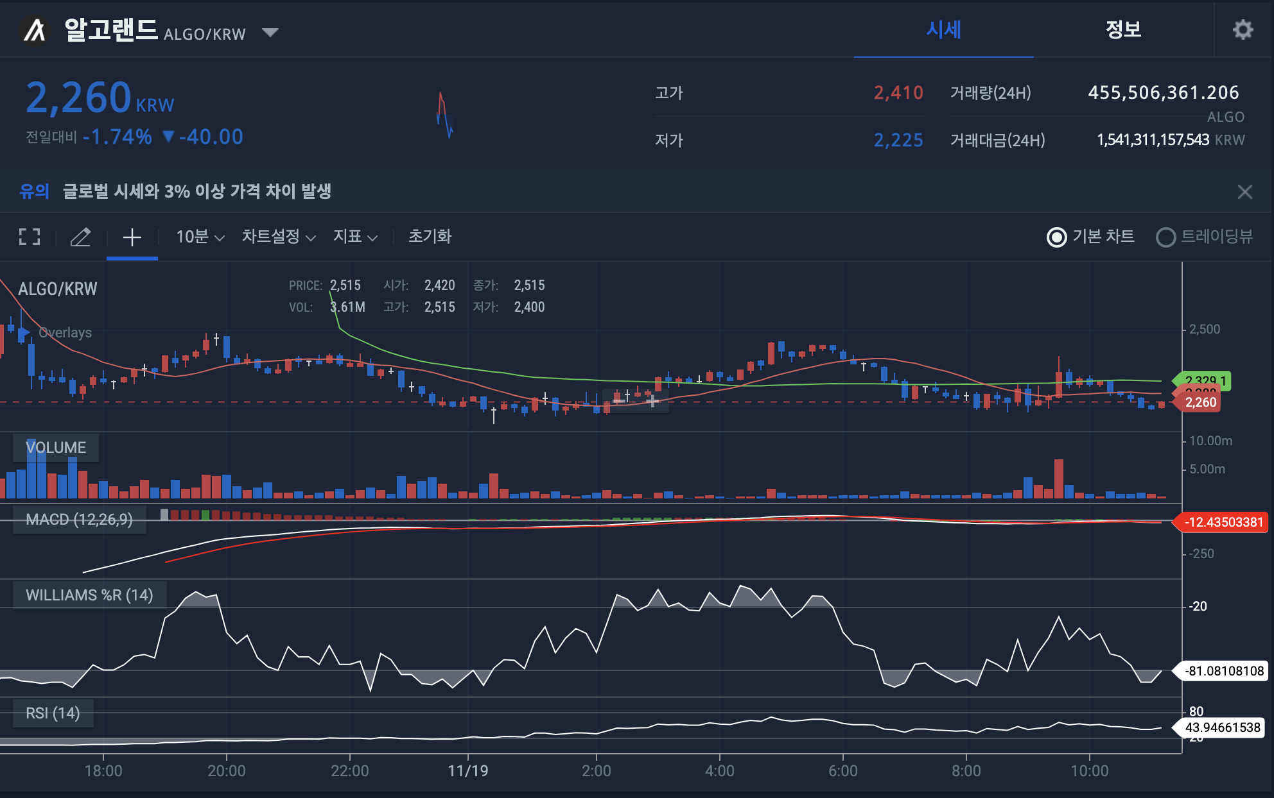Switch to 트레이딩뷰 chart mode
The width and height of the screenshot is (1274, 798).
pos(1165,237)
